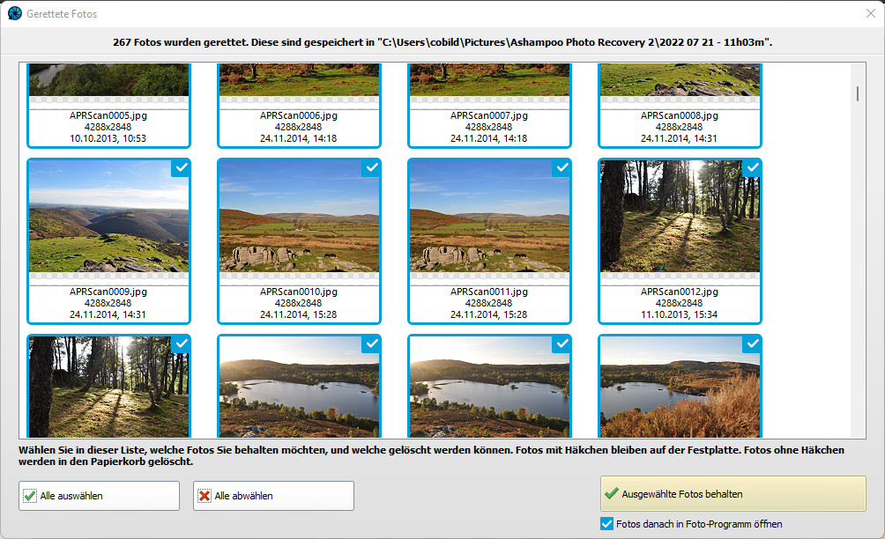
Task: Click the date '11.10.2013, 15:34'
Action: (x=679, y=314)
